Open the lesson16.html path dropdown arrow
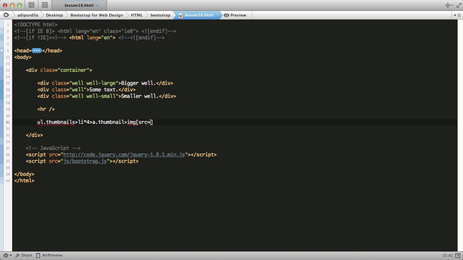 pos(217,15)
